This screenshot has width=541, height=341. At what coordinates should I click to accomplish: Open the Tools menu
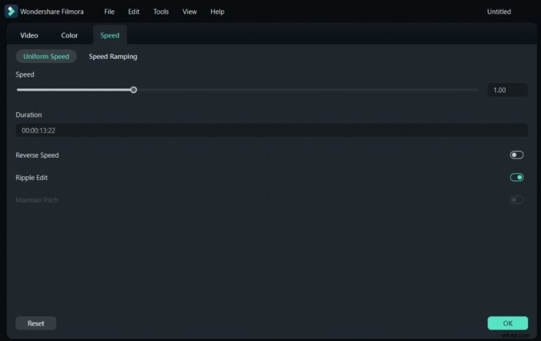click(161, 12)
